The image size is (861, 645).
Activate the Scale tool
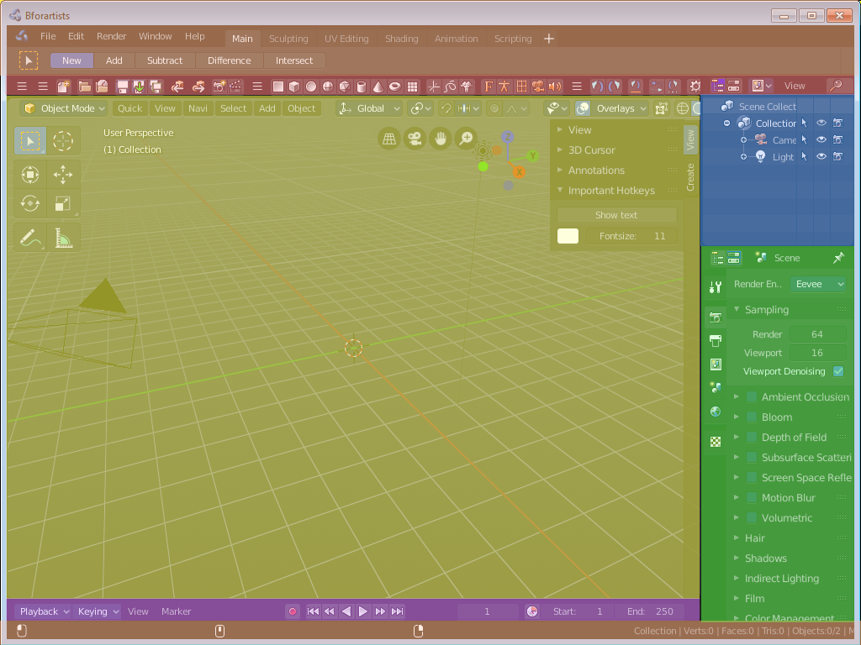click(62, 204)
